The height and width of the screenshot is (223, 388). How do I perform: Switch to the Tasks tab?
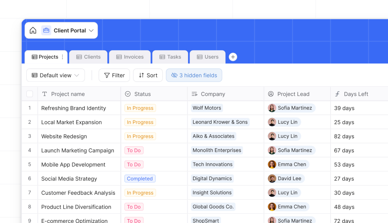pos(170,57)
